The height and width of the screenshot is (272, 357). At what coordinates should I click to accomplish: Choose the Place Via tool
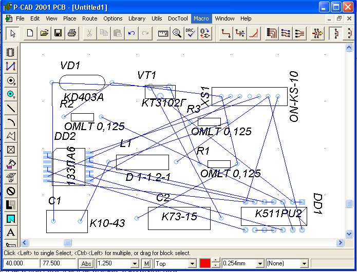[x=10, y=94]
